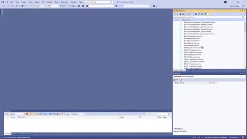
Task: Focus the Search (Ctrl+Q) box
Action: [99, 2]
